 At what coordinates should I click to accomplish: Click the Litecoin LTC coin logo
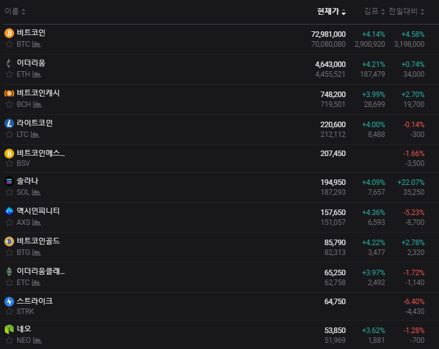(9, 124)
